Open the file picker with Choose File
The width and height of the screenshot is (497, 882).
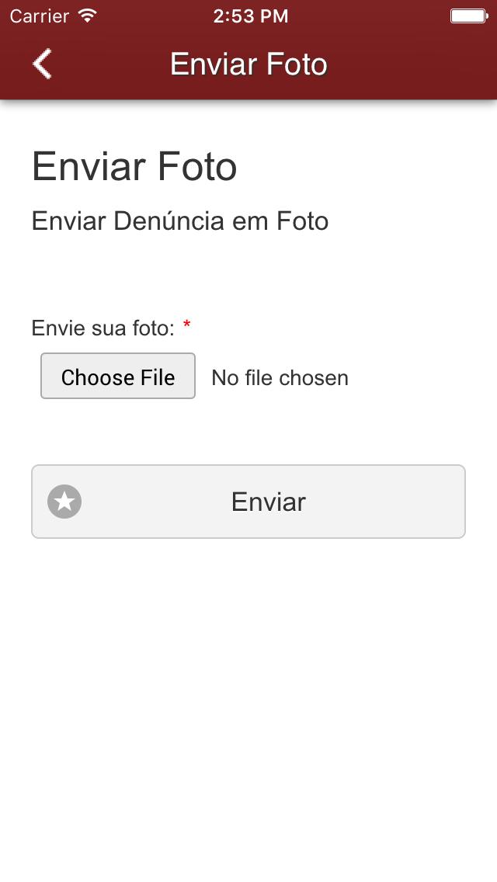(117, 377)
